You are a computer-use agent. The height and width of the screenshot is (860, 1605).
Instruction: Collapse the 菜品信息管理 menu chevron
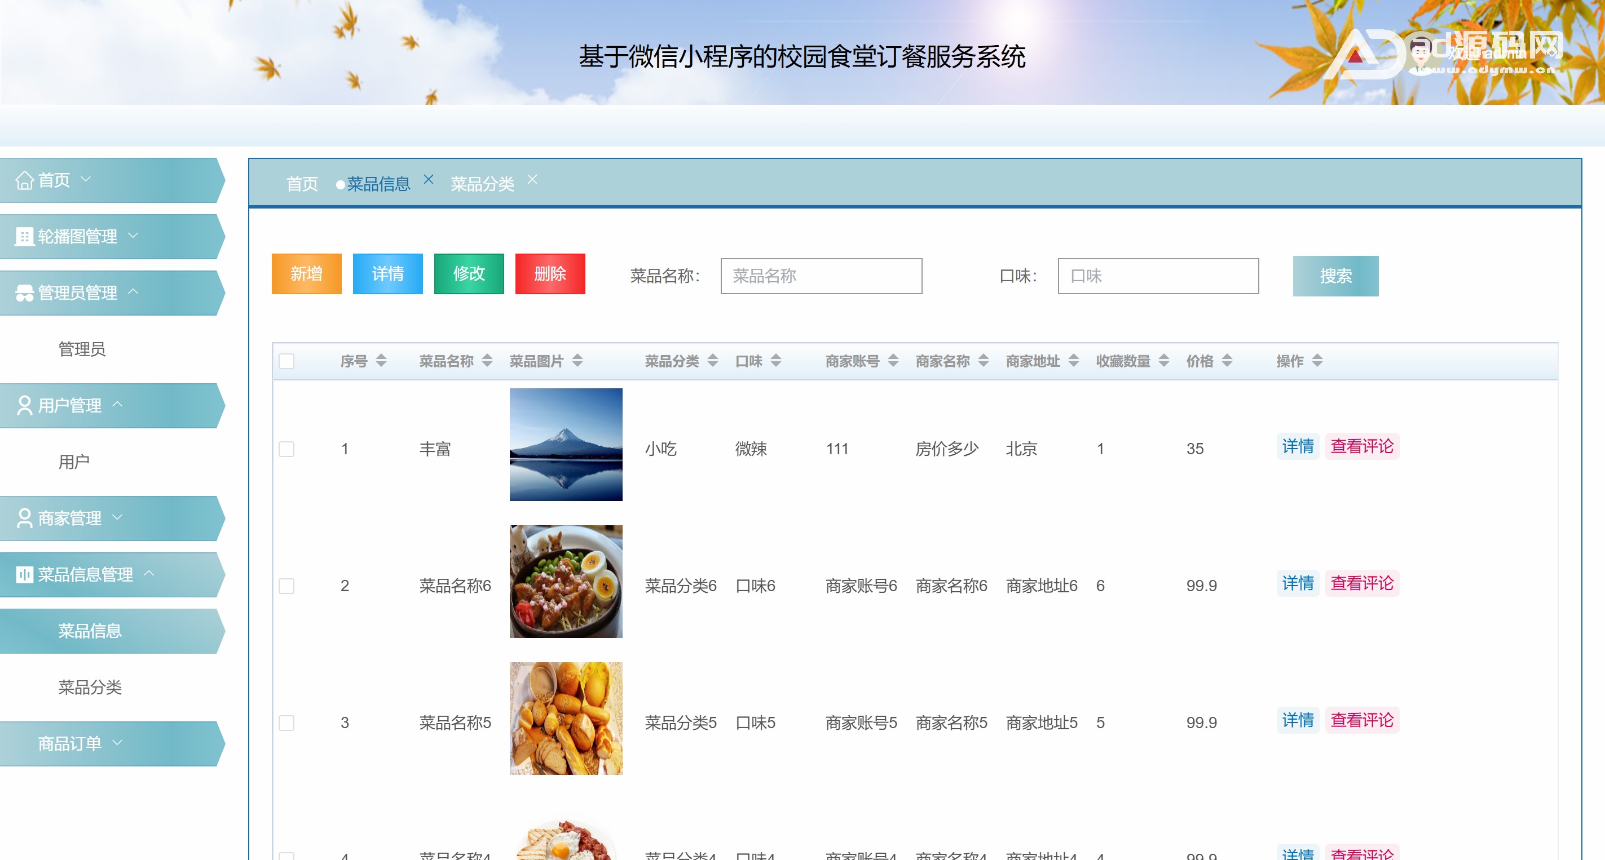coord(149,574)
